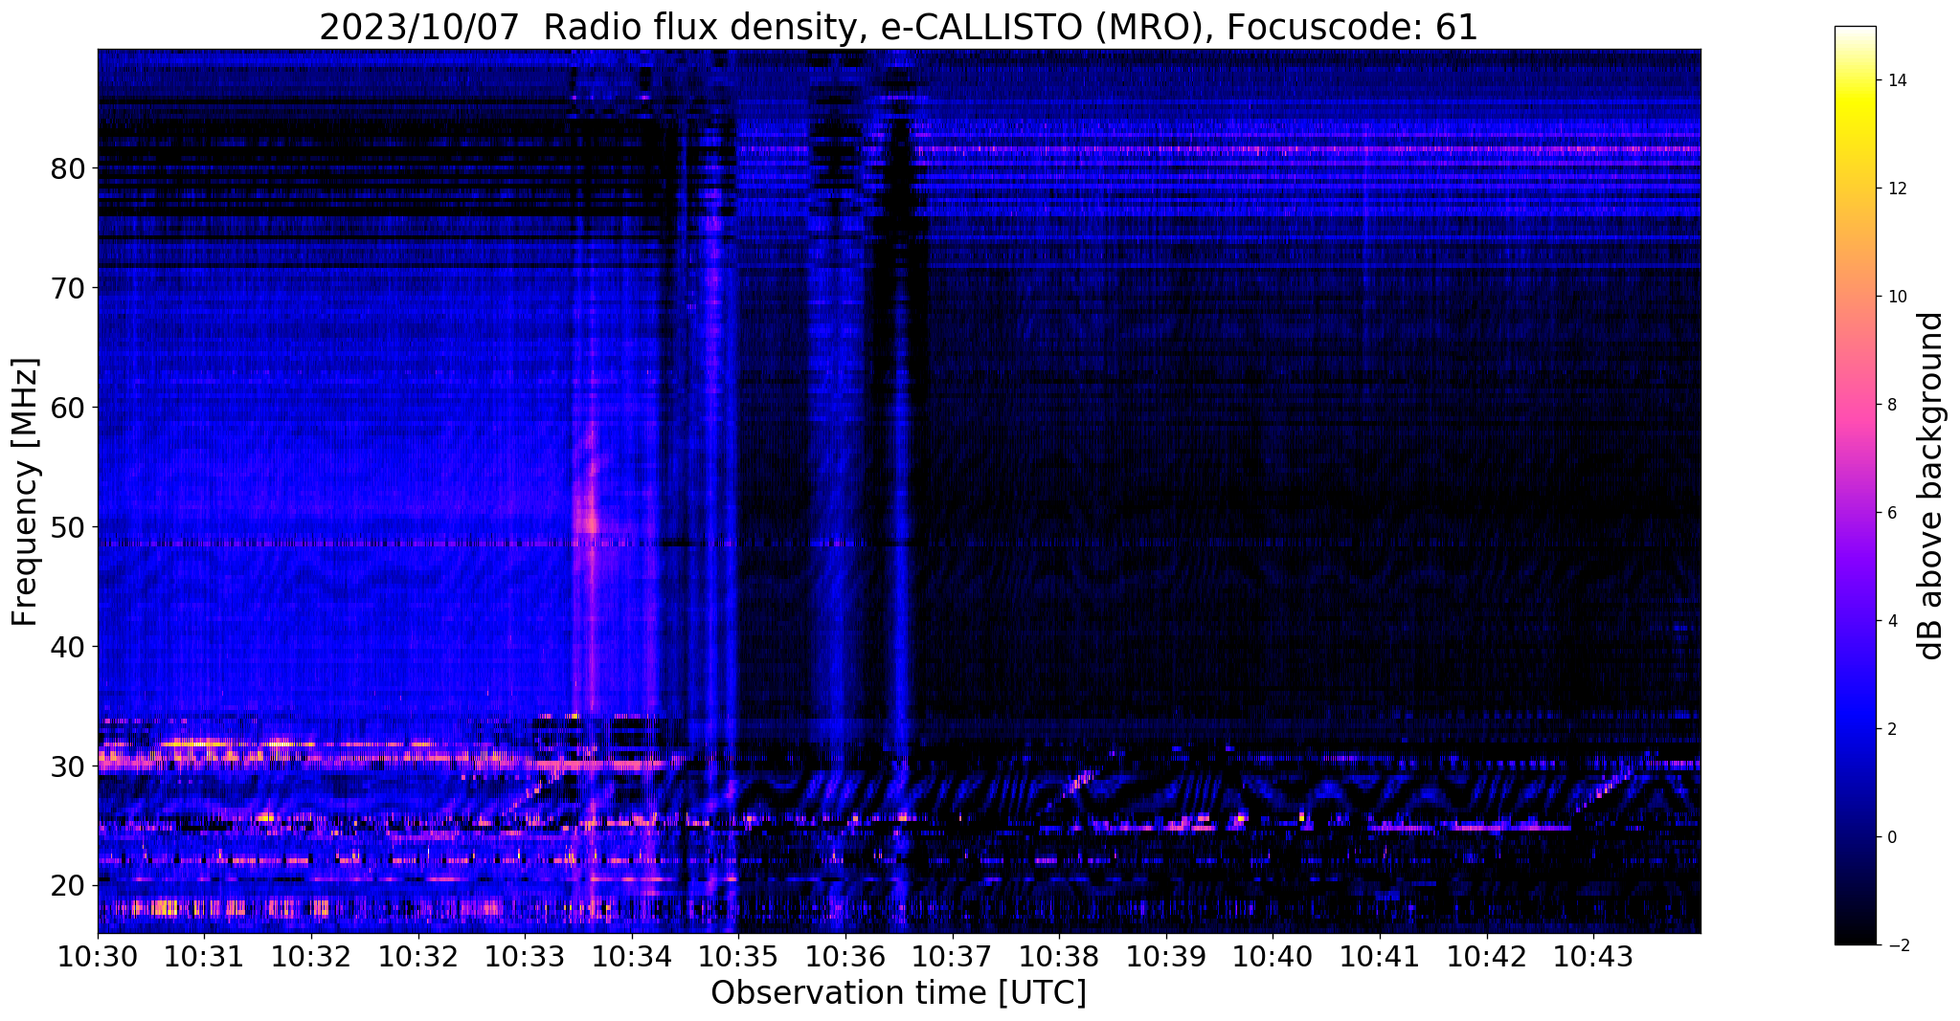Click the 10:33 time tick label
Screen dimensions: 1960x1021
pos(525,958)
